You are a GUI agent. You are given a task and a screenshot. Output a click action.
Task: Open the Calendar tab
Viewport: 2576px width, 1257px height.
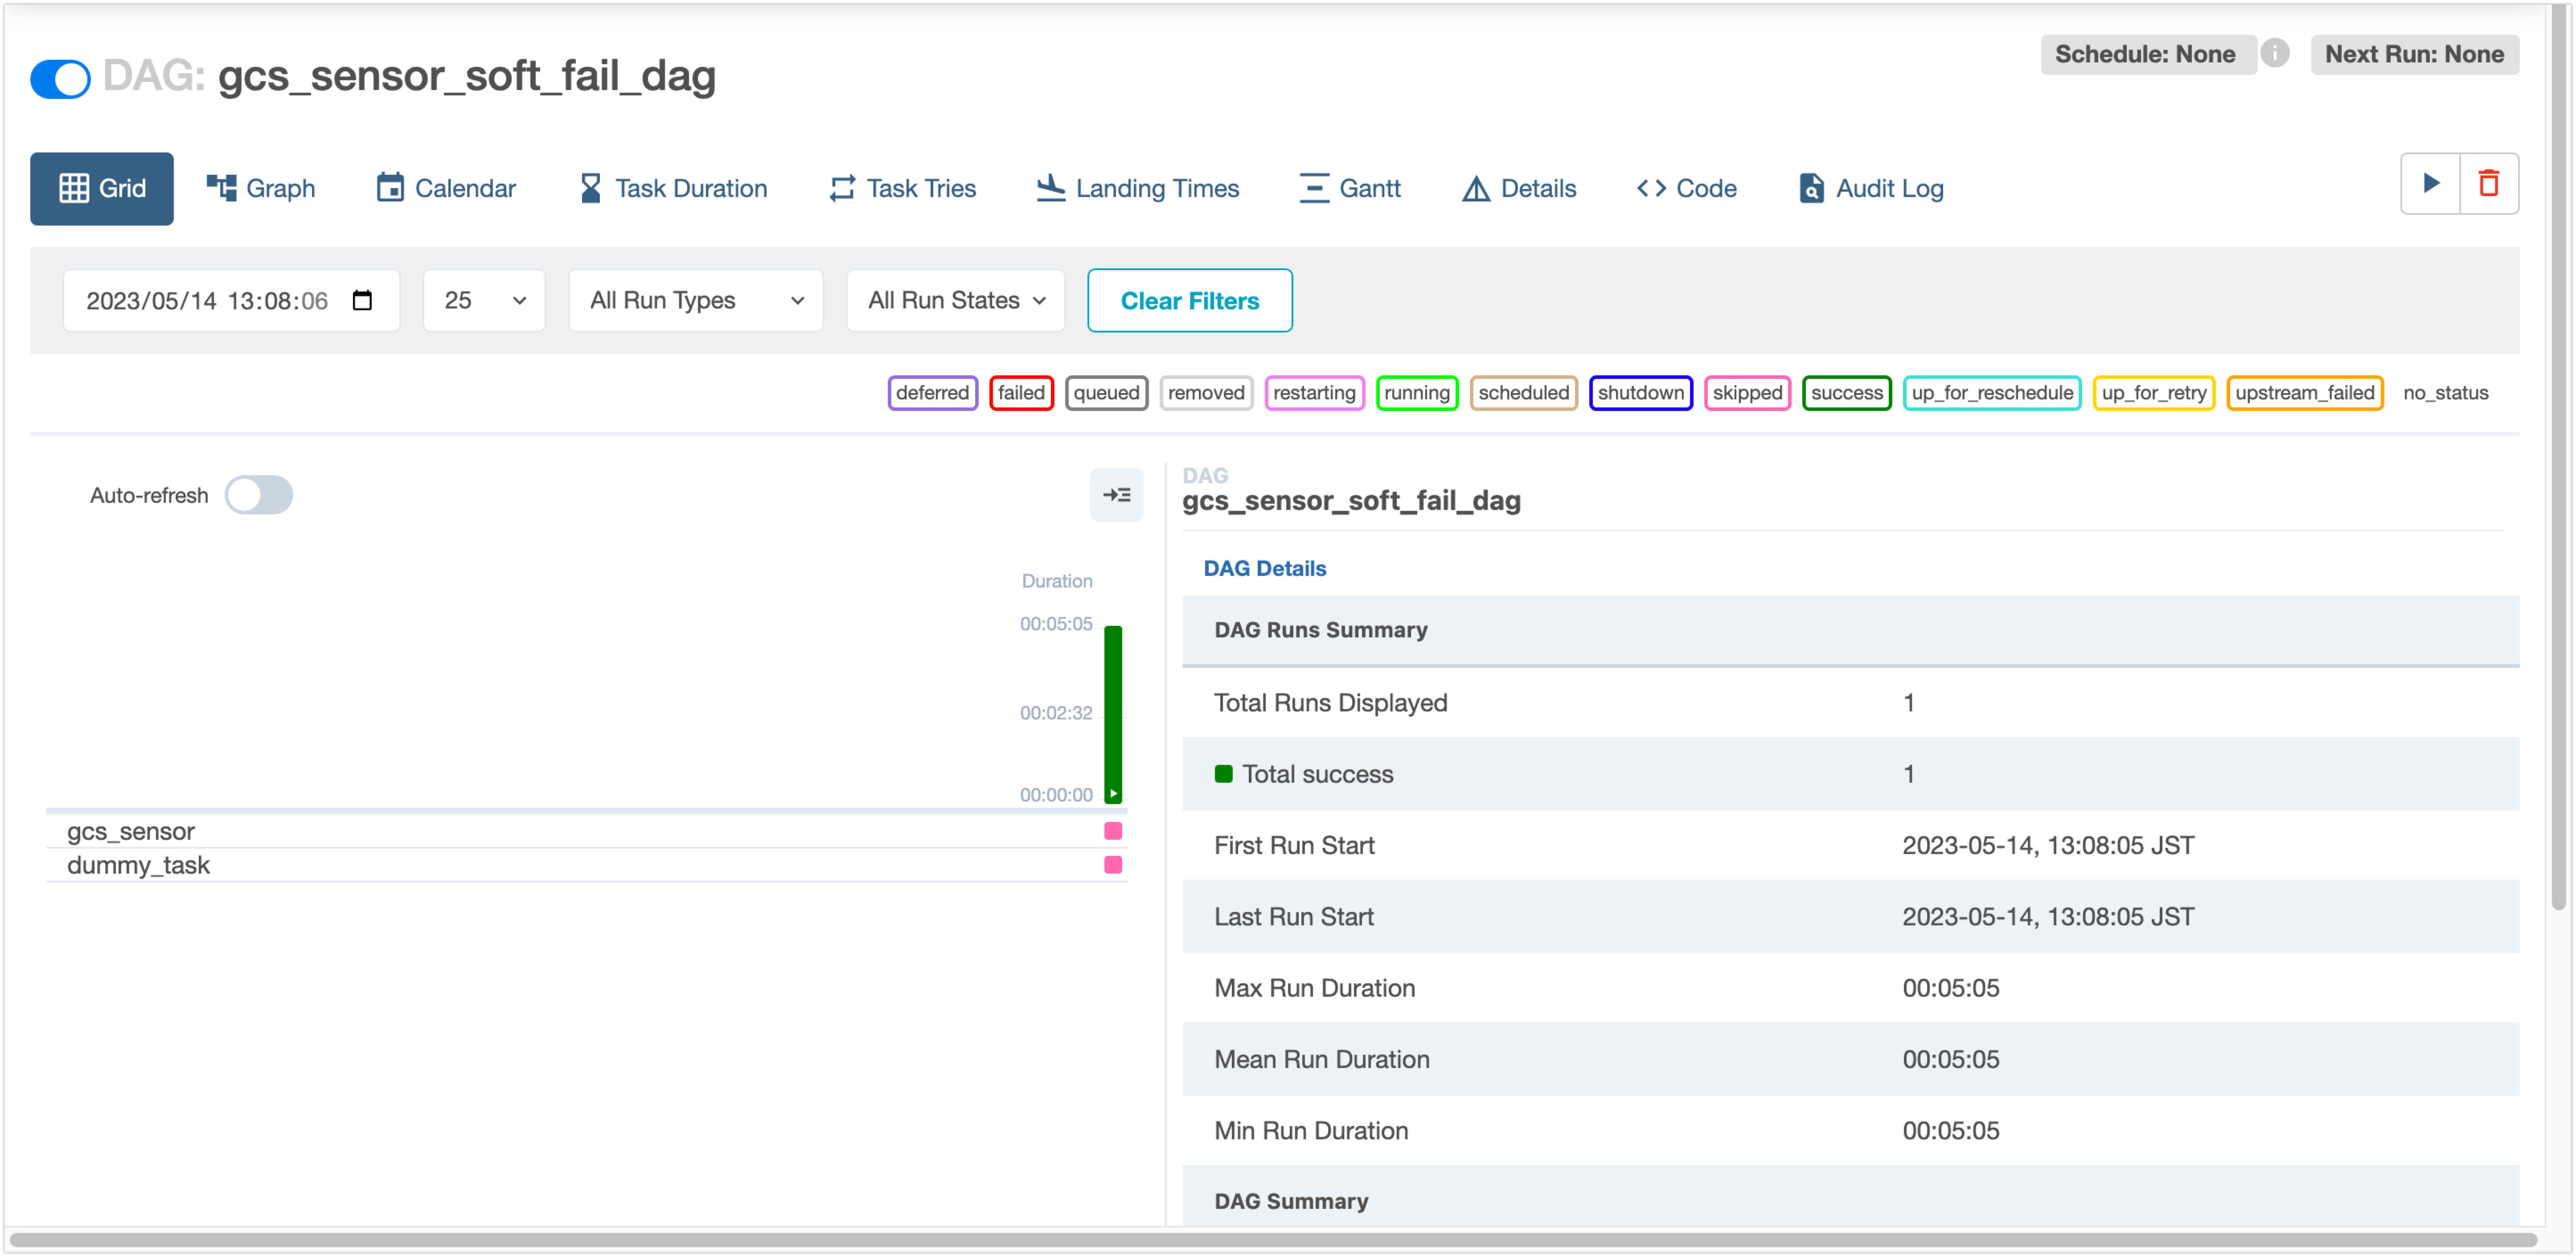tap(446, 188)
